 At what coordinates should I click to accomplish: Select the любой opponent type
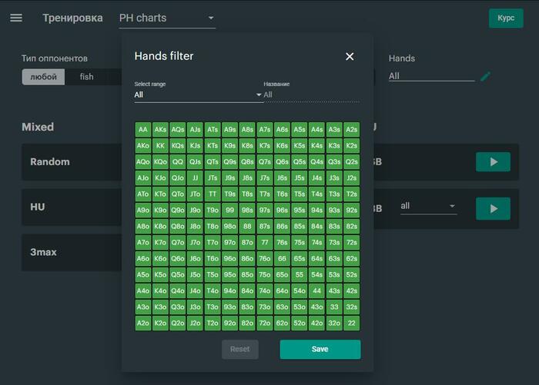(x=43, y=77)
